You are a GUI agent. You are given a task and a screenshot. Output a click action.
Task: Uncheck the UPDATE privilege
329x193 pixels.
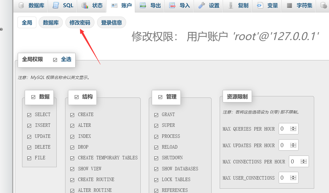(x=29, y=137)
